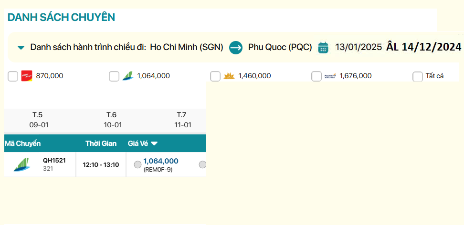Image resolution: width=464 pixels, height=225 pixels.
Task: Check the 'Tất cả' all airlines checkbox
Action: click(418, 76)
